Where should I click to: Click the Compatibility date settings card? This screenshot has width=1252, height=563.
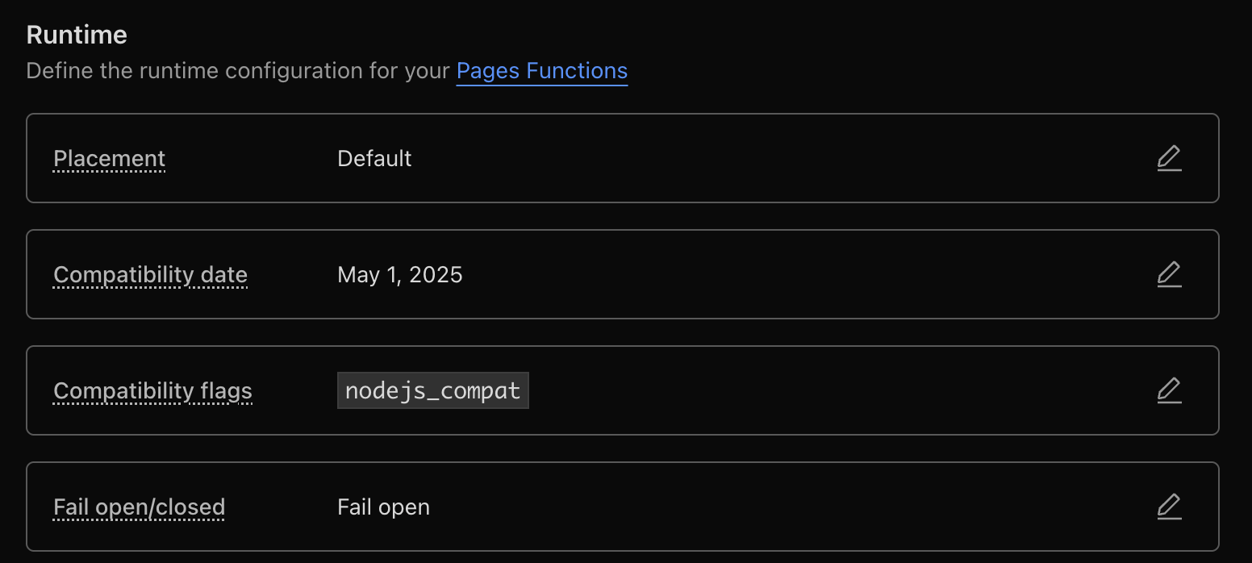click(626, 274)
